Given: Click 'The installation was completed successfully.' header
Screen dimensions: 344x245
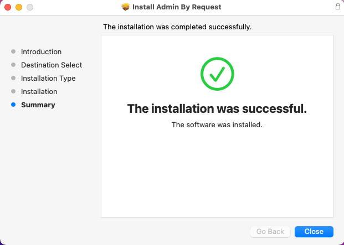Looking at the screenshot, I should tap(177, 27).
